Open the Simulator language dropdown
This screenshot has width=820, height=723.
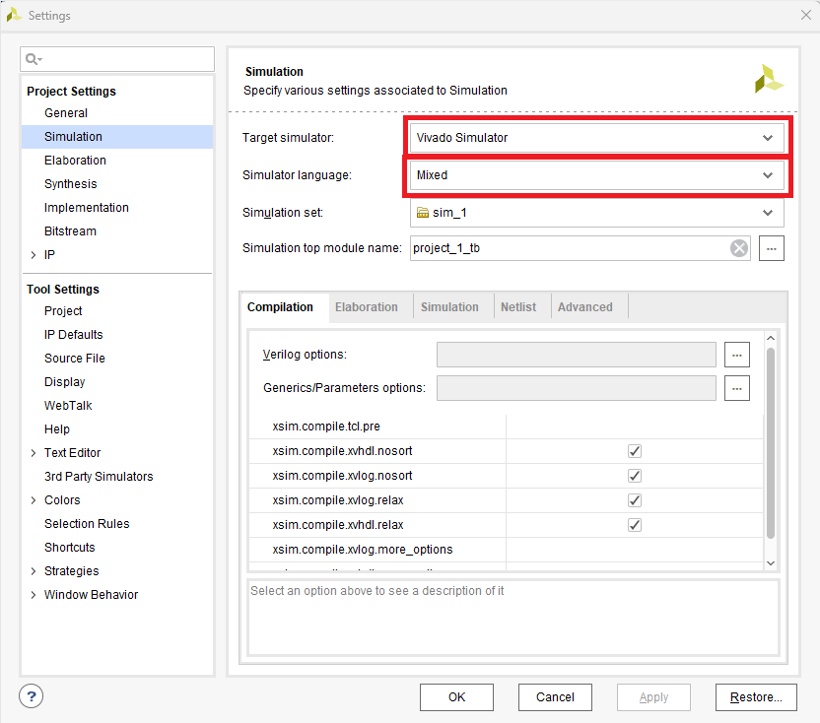[x=596, y=175]
